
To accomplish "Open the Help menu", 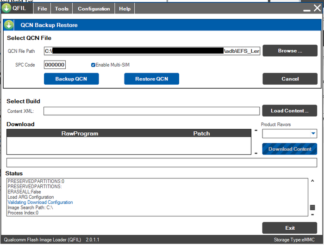I will 125,9.
